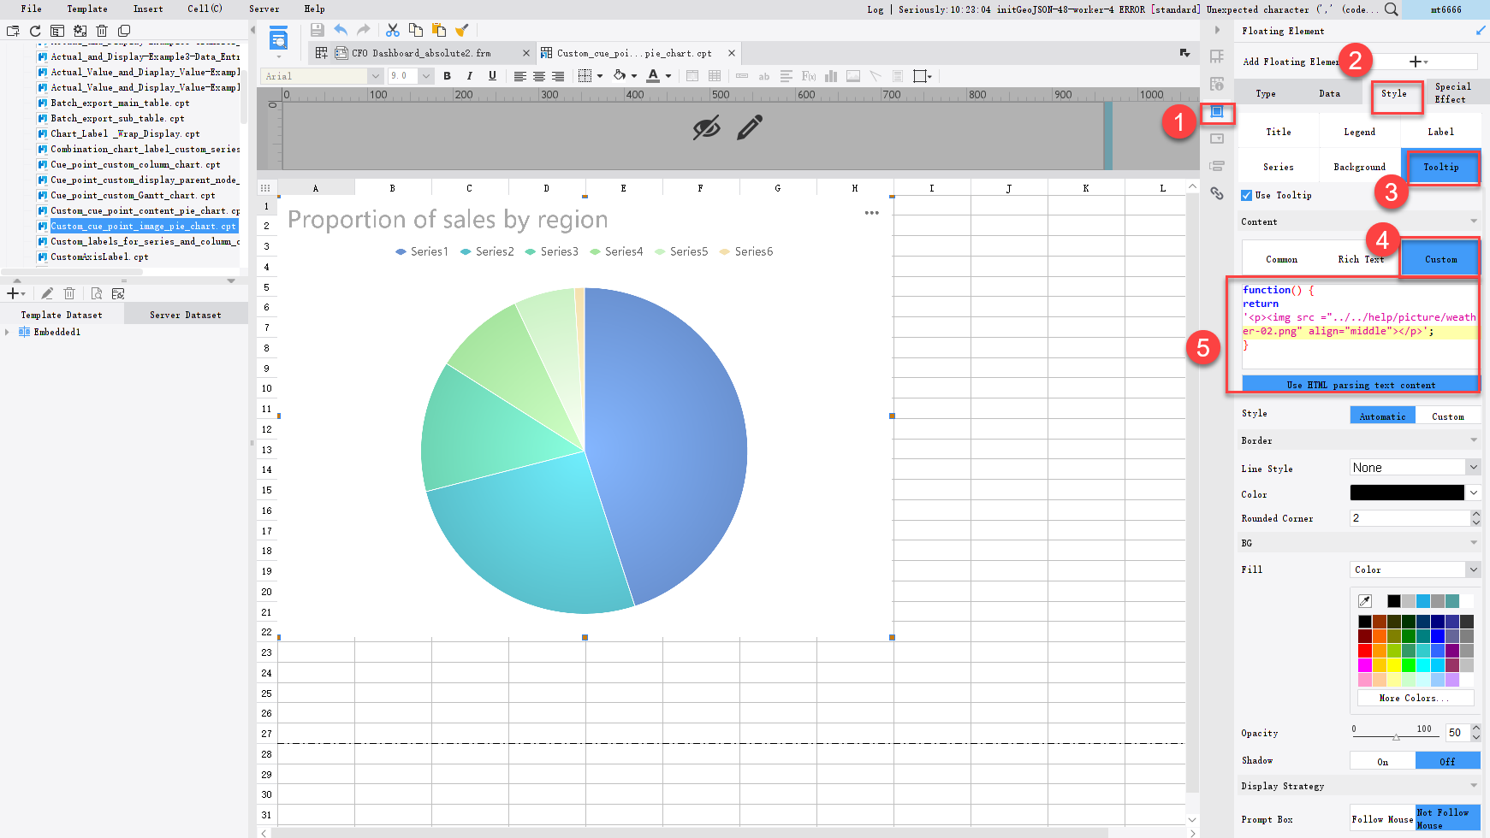Viewport: 1490px width, 838px height.
Task: Switch to the Server Dataset tab
Action: pos(186,315)
